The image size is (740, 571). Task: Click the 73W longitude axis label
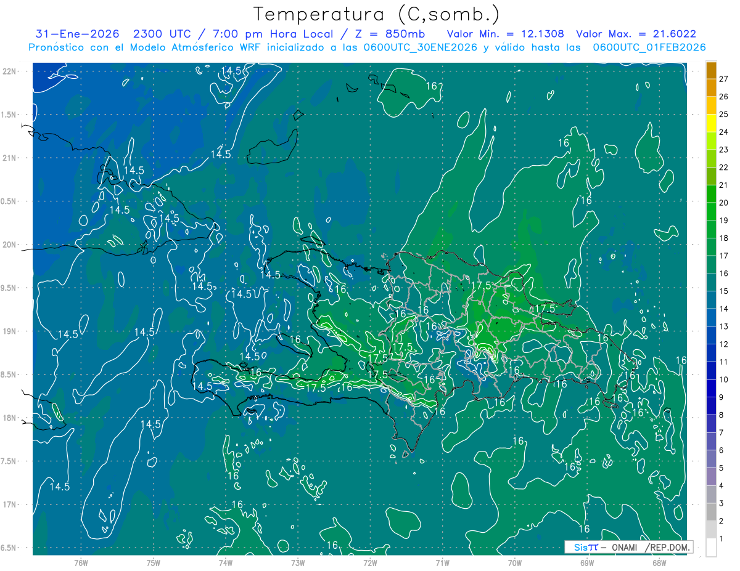[x=298, y=563]
